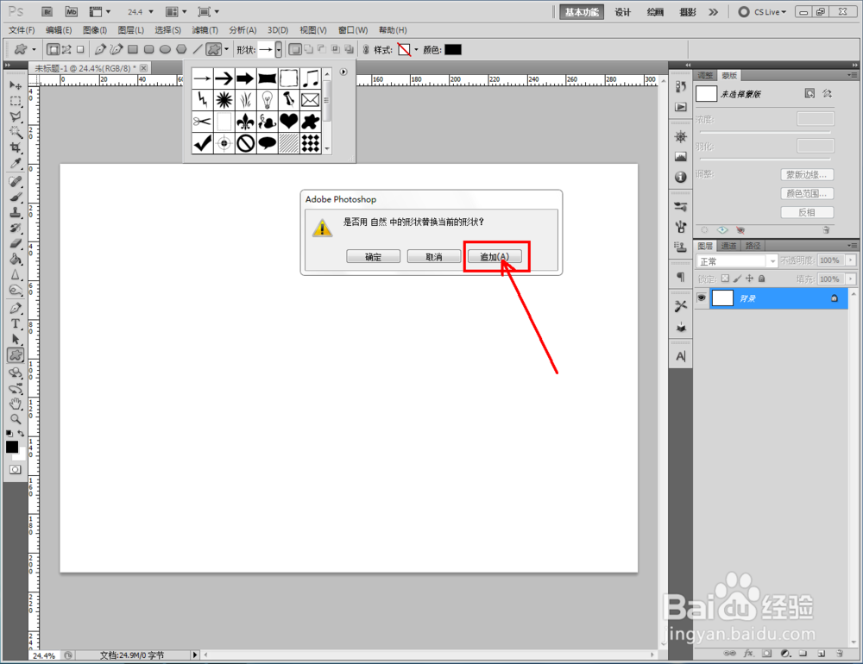The height and width of the screenshot is (664, 863).
Task: Select the Move tool
Action: pyautogui.click(x=16, y=85)
